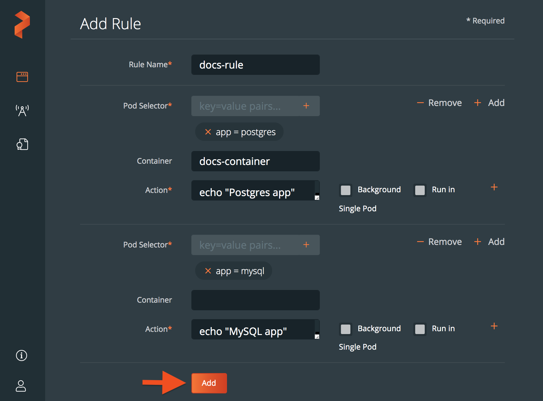The image size is (543, 401).
Task: Enable Run in Single Pod for Postgres action
Action: click(x=420, y=190)
